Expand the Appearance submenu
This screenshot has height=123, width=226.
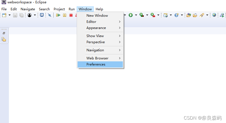click(x=100, y=28)
